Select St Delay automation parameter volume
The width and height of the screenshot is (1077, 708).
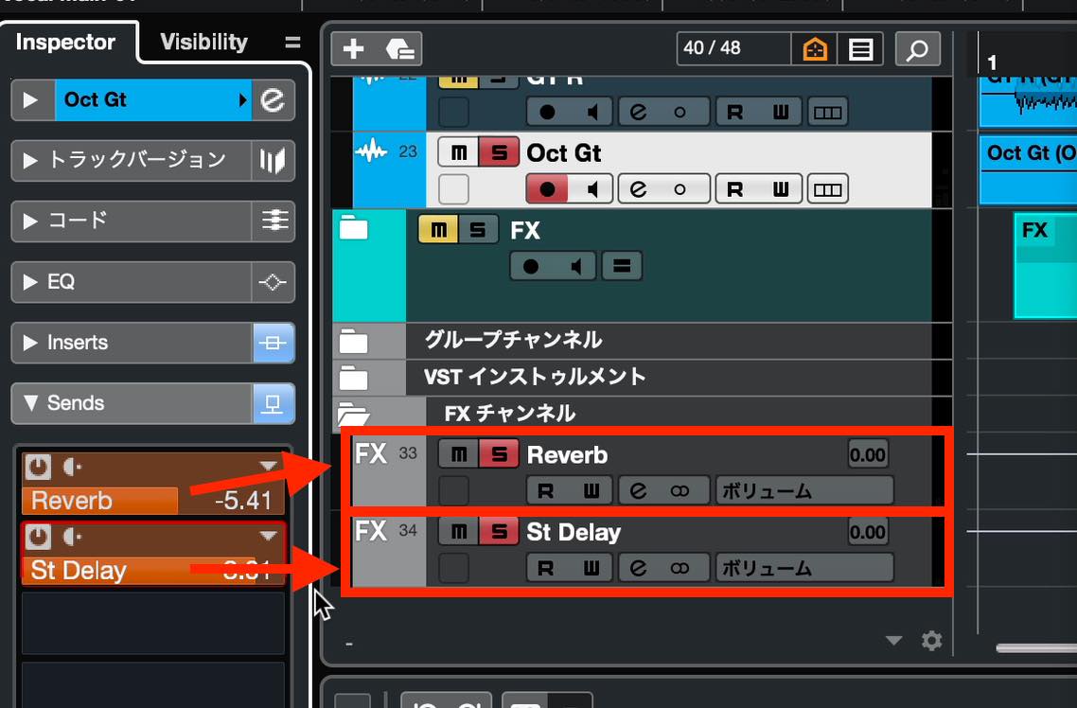[x=804, y=568]
